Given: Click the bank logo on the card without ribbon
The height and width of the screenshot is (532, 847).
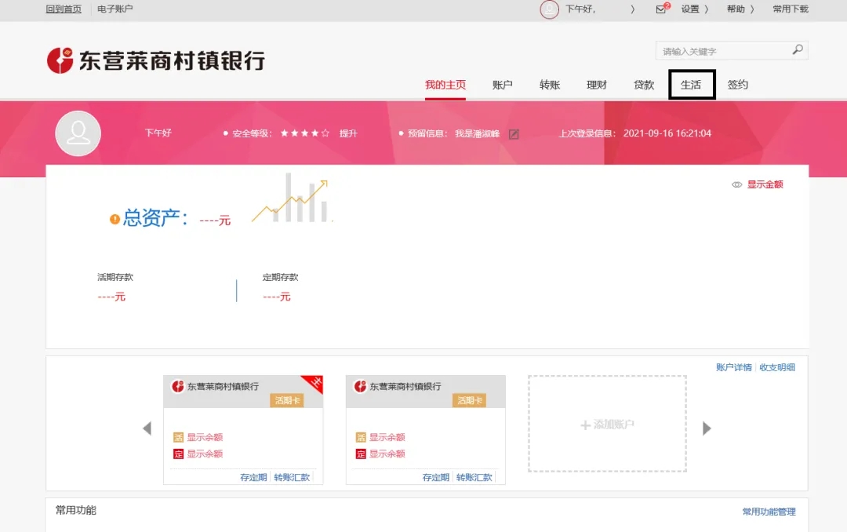Looking at the screenshot, I should point(360,387).
